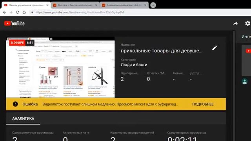The image size is (251, 141).
Task: Click the Отметки likes value 0
Action: pos(148,79)
